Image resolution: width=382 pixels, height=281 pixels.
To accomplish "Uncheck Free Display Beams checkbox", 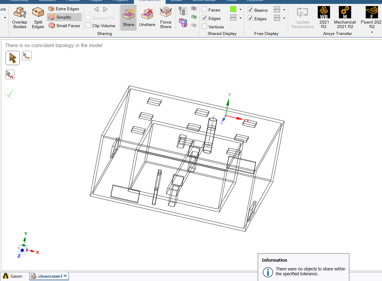I will pyautogui.click(x=250, y=10).
